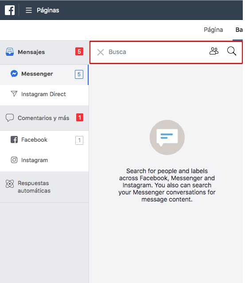Screen dimensions: 245x283
Task: Select Facebook comments in sidebar
Action: (x=44, y=140)
